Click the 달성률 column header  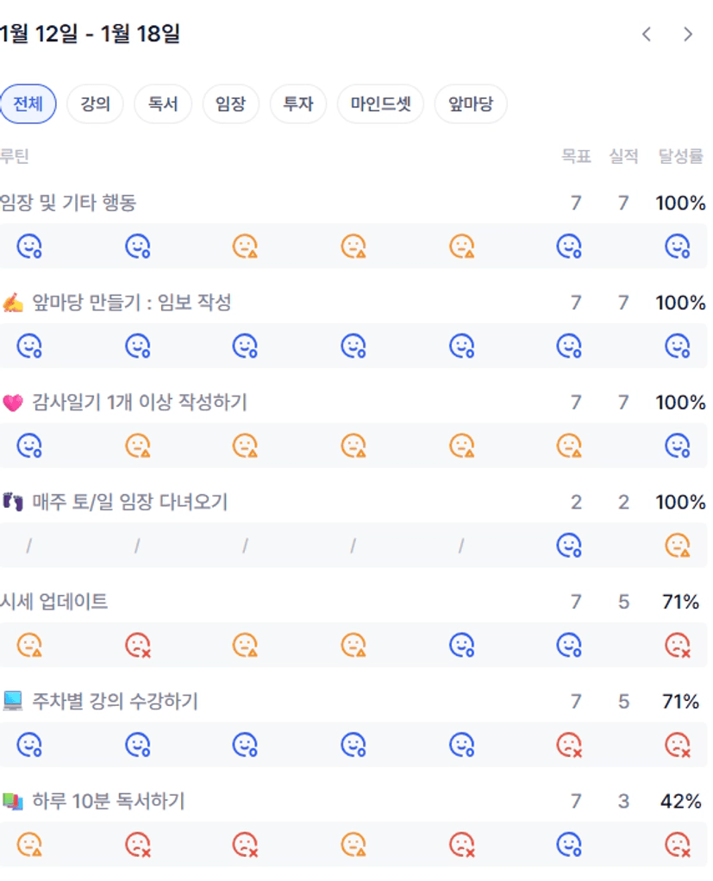pos(681,156)
